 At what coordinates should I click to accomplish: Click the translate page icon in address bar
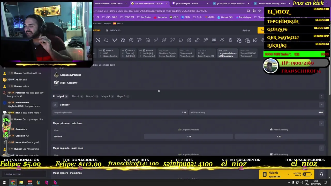(x=254, y=11)
